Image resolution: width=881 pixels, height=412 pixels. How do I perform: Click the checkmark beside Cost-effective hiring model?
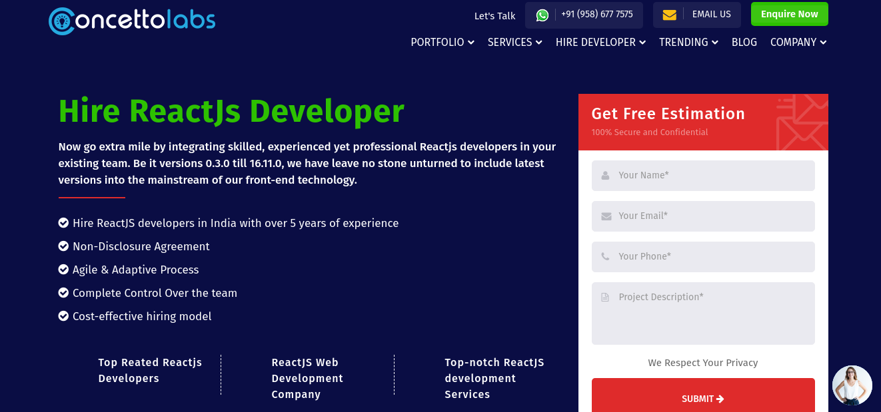tap(63, 315)
